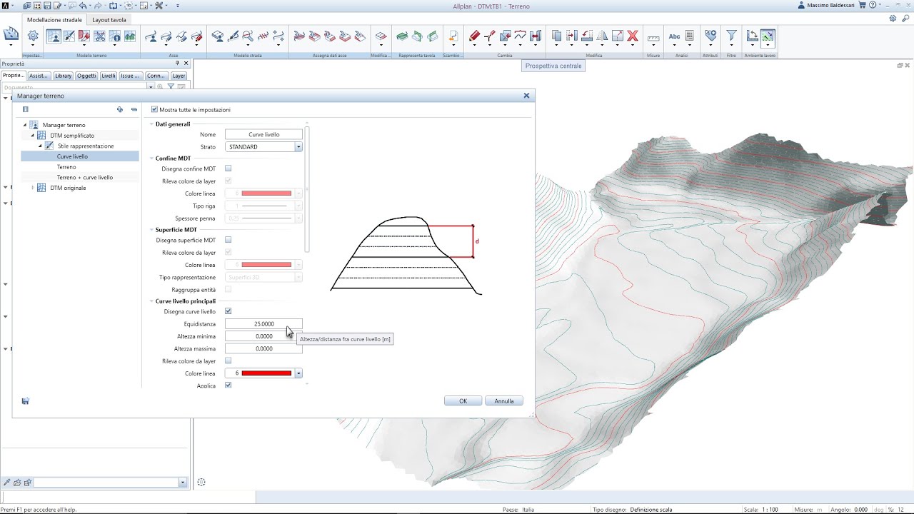This screenshot has height=514, width=914.
Task: Click the terrain info icon in Modello terreno
Action: 115,36
